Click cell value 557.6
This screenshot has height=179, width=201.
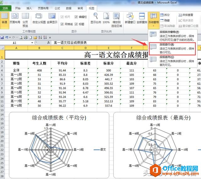pos(108,106)
